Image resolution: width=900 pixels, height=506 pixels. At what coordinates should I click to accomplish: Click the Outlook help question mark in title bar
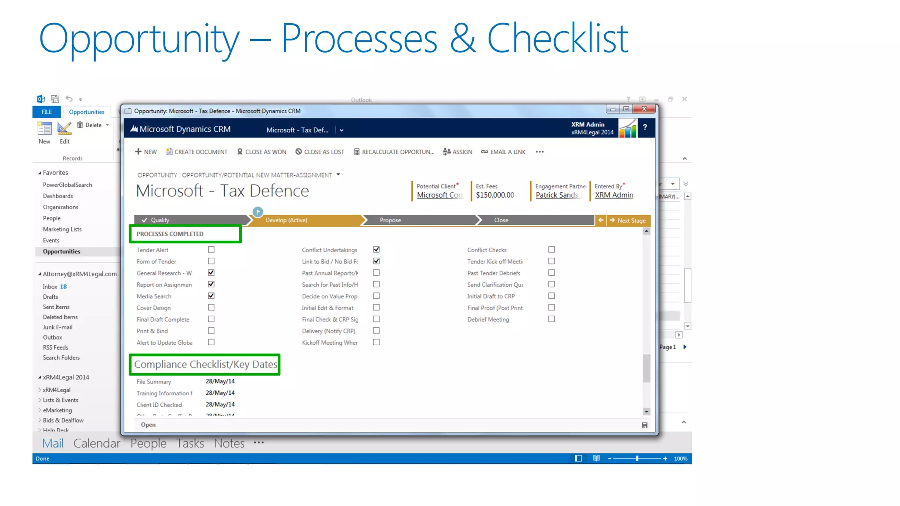[628, 99]
